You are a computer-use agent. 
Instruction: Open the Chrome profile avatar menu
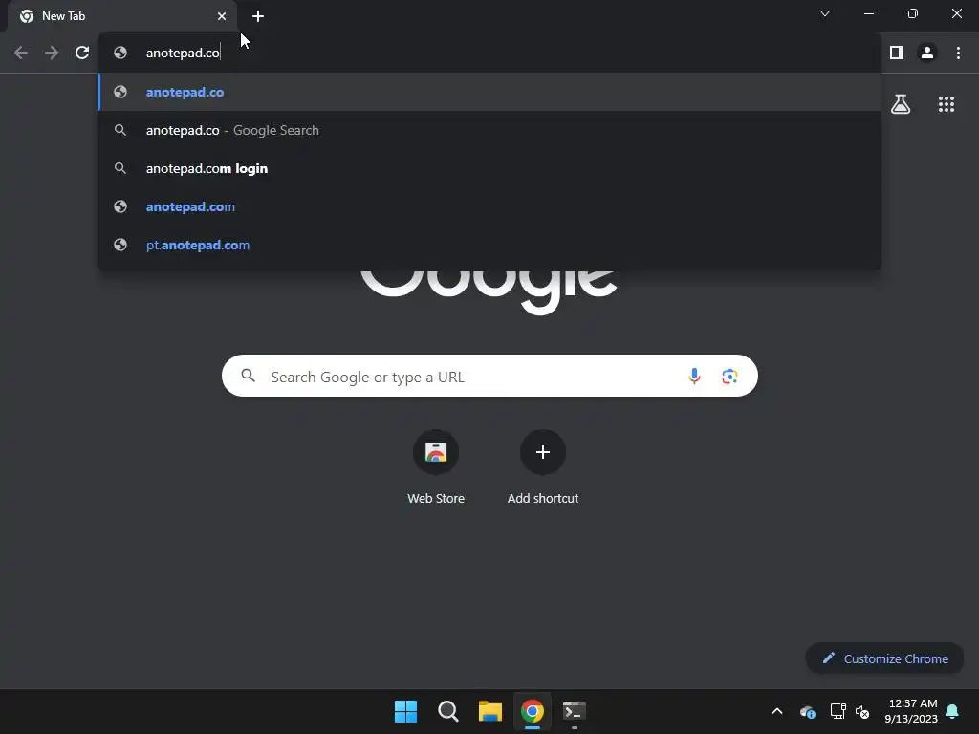[927, 53]
